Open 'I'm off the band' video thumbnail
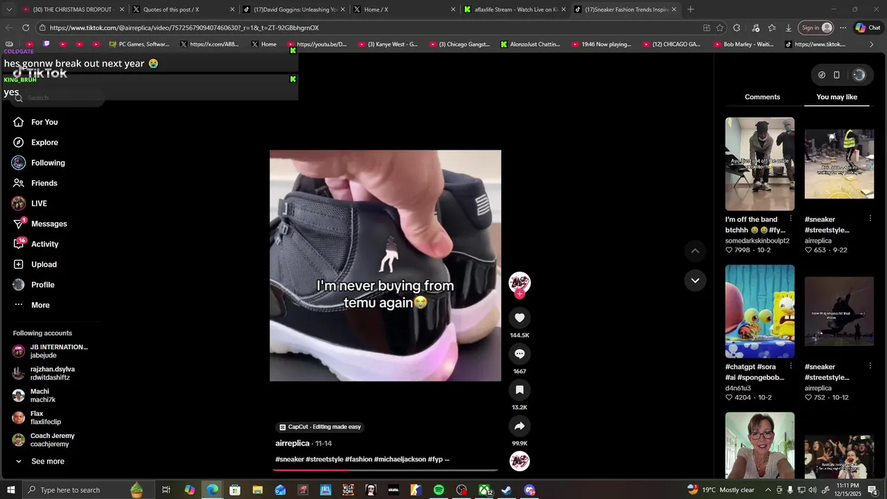The height and width of the screenshot is (499, 887). [x=759, y=164]
